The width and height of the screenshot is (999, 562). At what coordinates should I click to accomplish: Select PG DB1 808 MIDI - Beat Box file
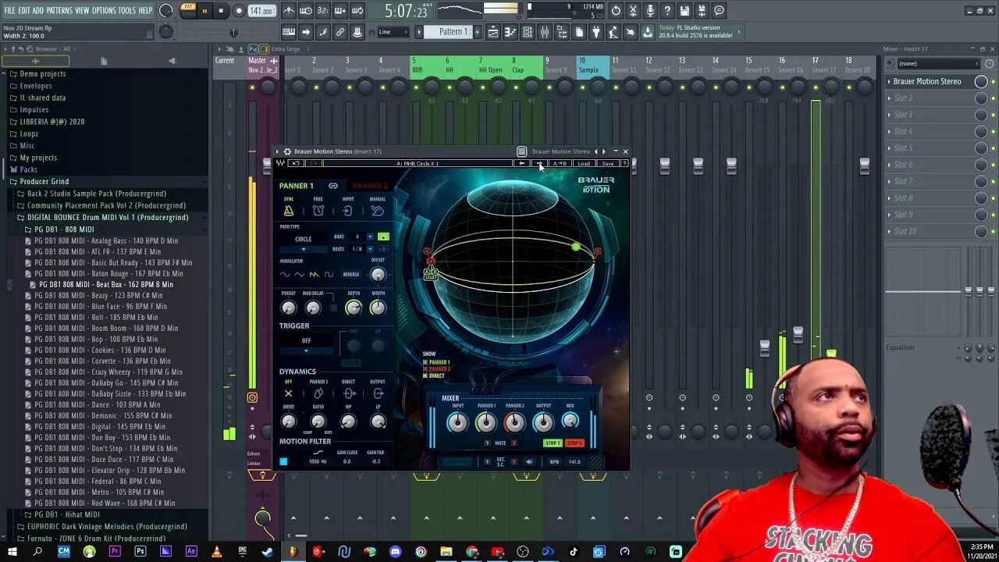click(x=106, y=284)
